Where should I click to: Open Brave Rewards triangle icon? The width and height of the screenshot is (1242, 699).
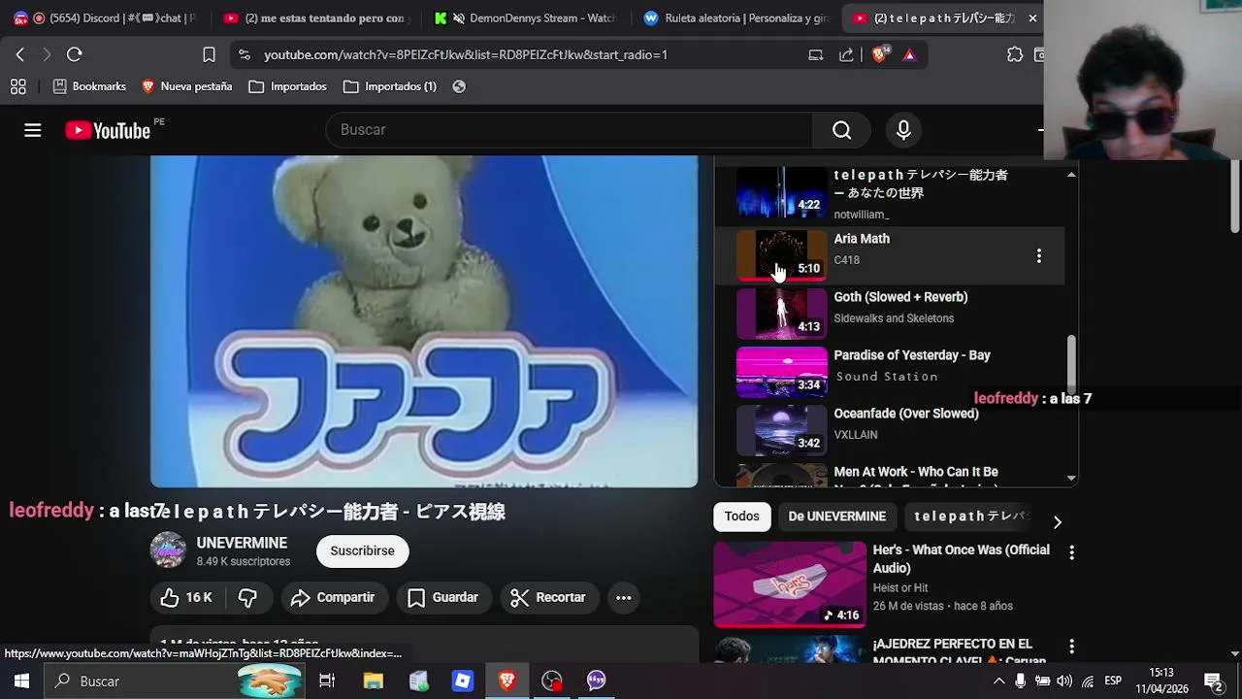coord(909,55)
